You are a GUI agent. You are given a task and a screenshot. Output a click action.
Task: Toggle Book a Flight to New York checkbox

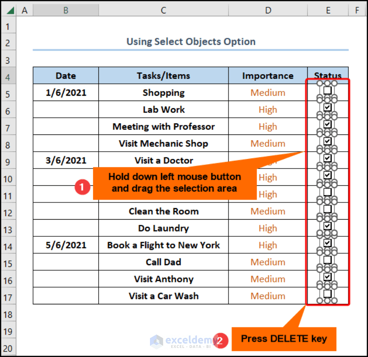coord(327,243)
